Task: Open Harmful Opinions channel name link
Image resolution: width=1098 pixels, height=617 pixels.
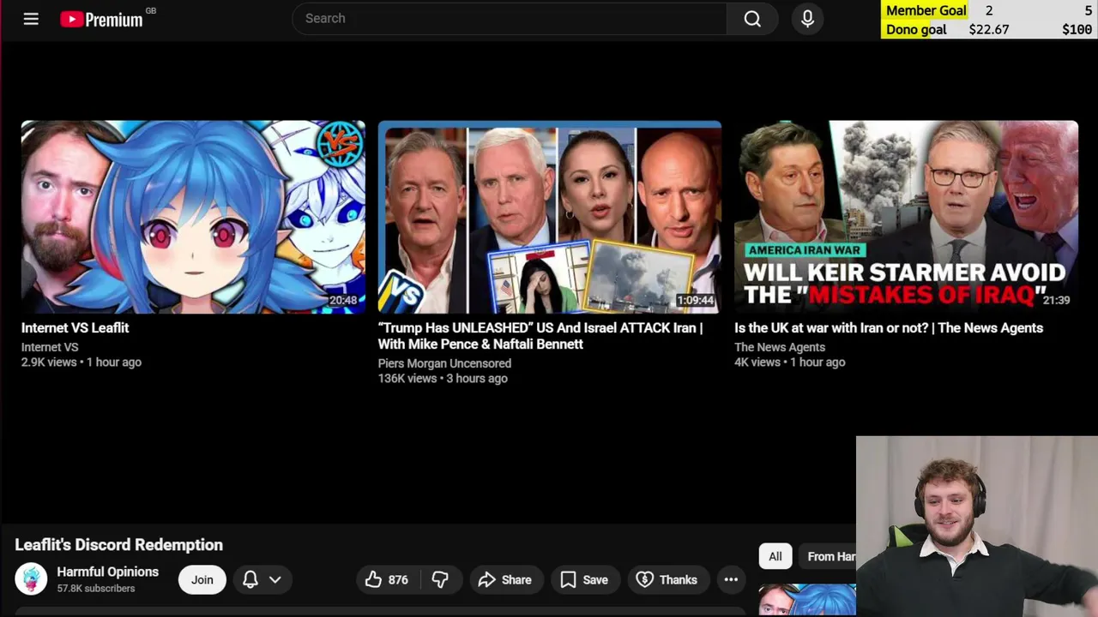Action: click(107, 572)
